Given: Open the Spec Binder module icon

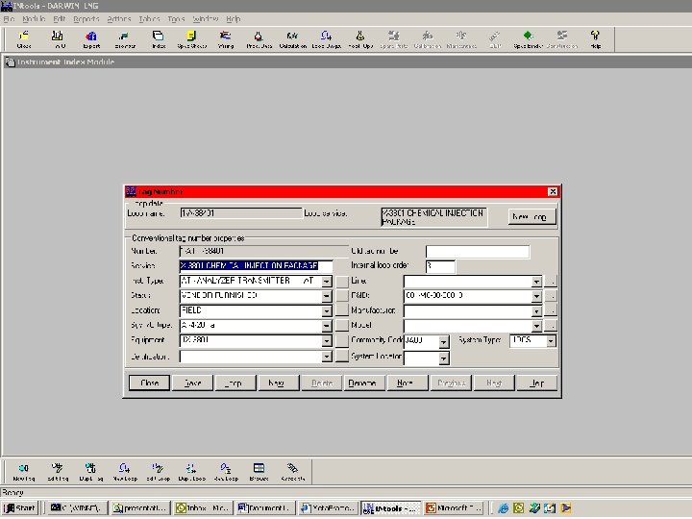Looking at the screenshot, I should pyautogui.click(x=528, y=39).
